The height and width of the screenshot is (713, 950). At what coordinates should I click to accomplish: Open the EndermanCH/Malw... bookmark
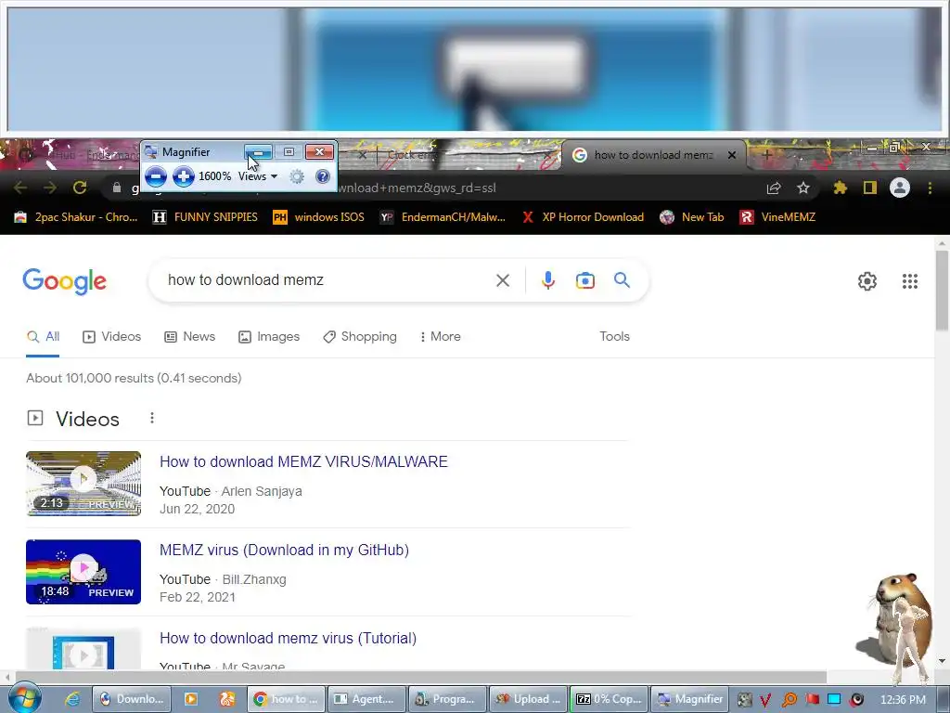coord(443,217)
